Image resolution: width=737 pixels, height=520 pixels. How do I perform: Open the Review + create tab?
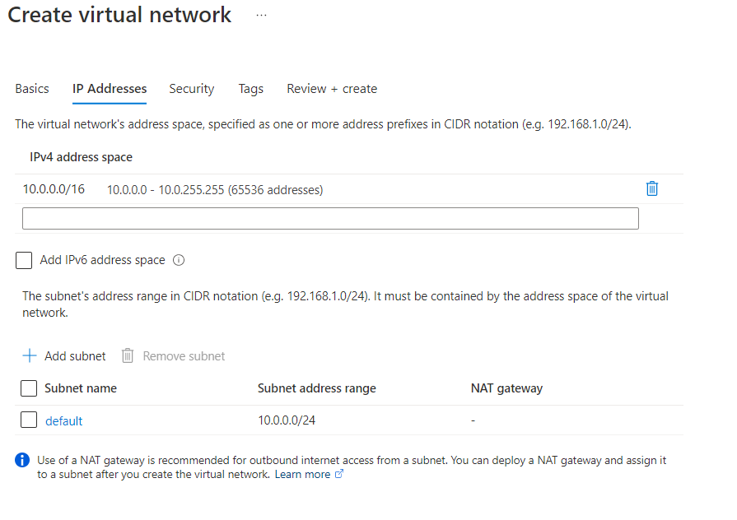coord(332,89)
